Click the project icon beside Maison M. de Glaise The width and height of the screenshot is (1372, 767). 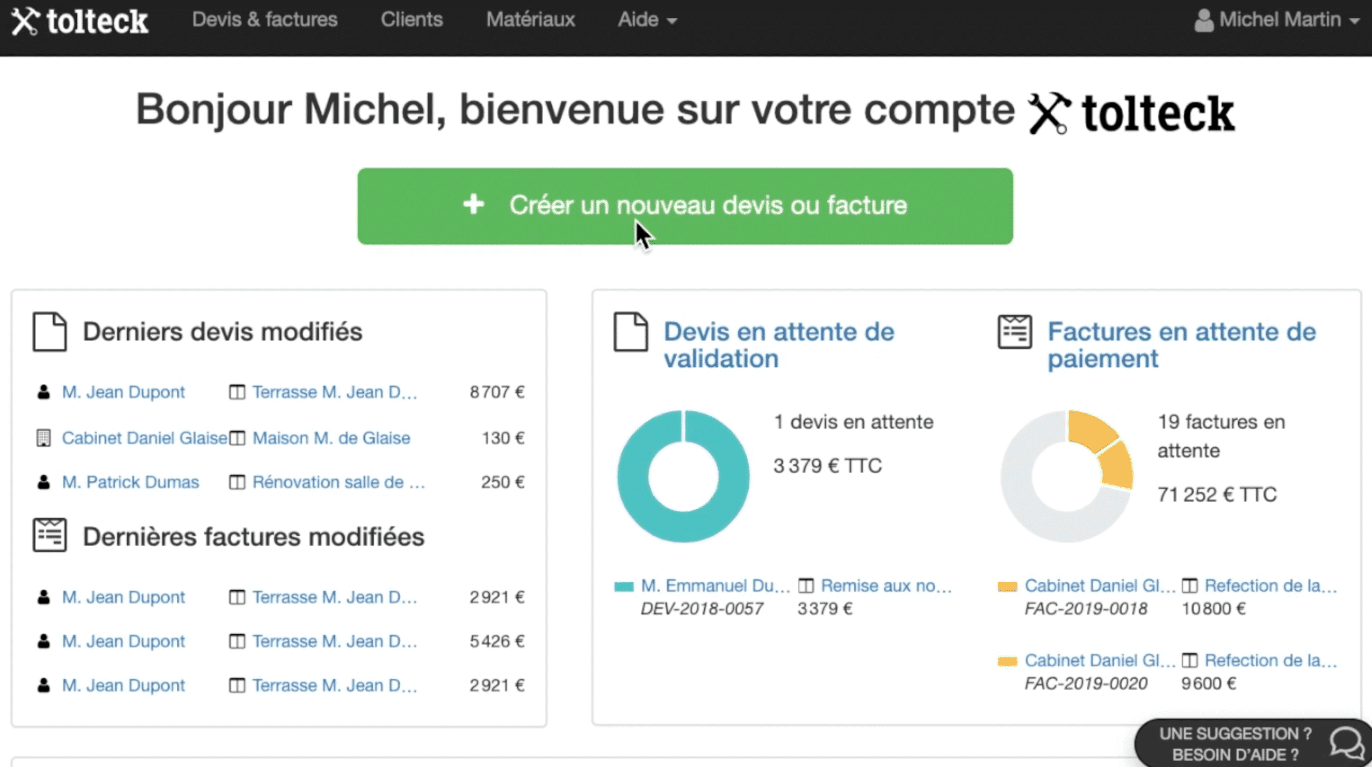point(237,438)
